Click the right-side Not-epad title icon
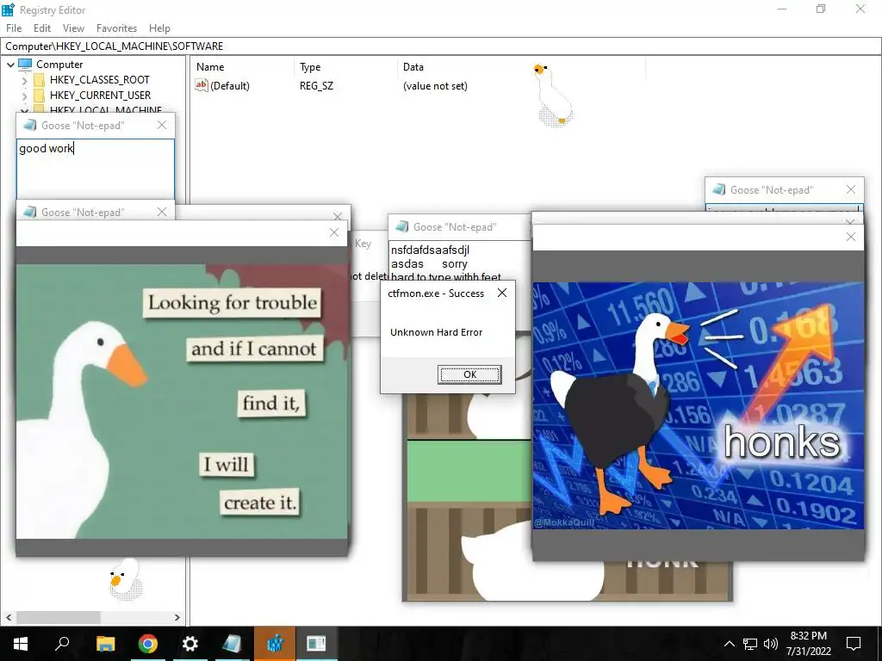882x661 pixels. click(x=719, y=189)
